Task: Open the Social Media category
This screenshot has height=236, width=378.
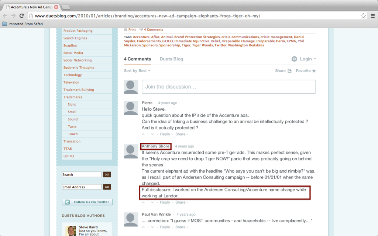Action: click(x=73, y=53)
